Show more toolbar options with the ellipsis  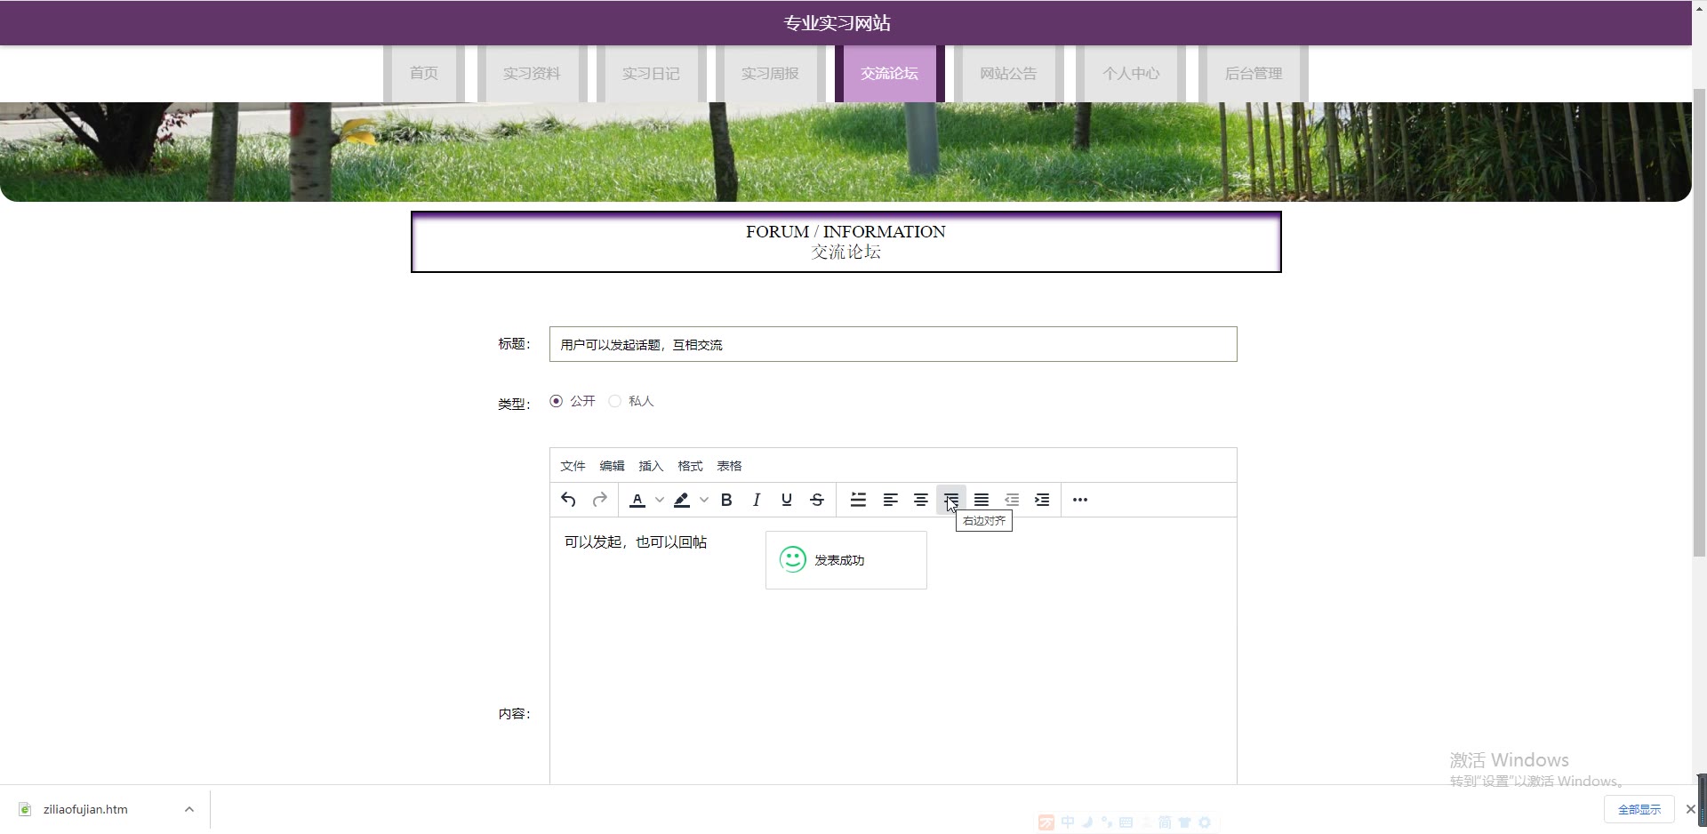pyautogui.click(x=1080, y=500)
